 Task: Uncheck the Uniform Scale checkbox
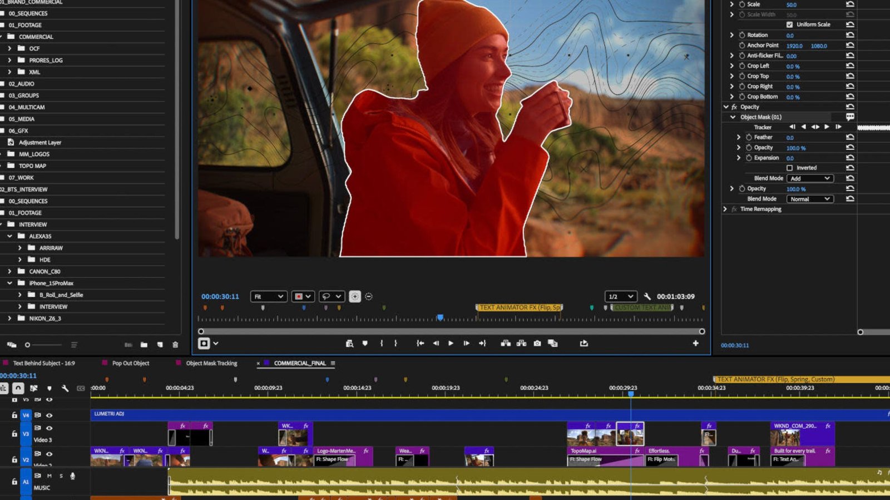[x=790, y=24]
